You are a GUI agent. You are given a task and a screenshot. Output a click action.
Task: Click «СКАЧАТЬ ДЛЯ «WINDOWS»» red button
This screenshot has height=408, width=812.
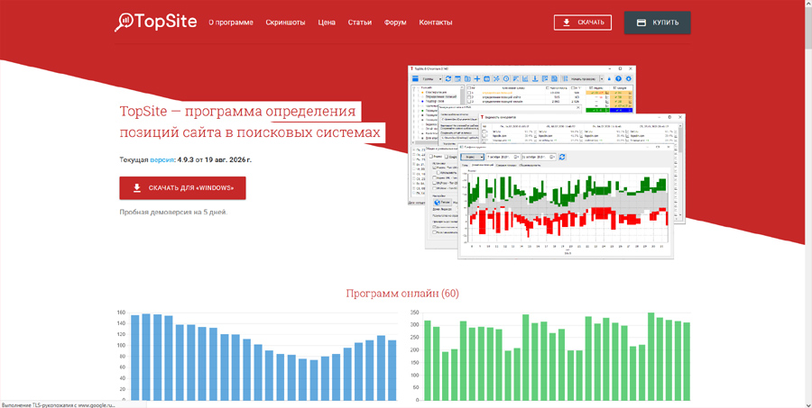[183, 187]
